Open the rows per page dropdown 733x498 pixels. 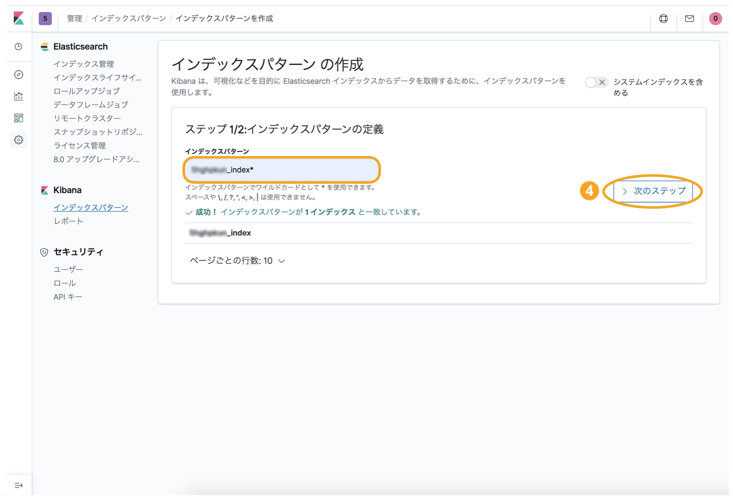pos(237,261)
